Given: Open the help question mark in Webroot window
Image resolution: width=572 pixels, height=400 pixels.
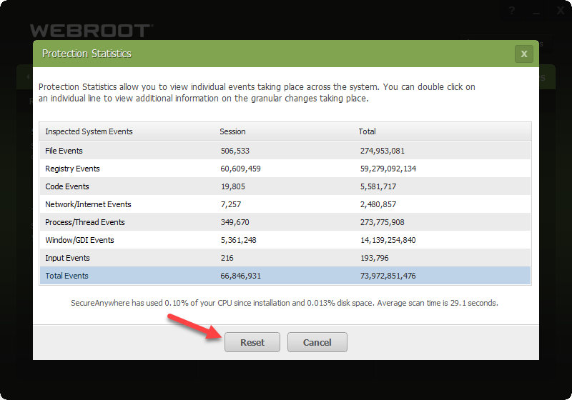Looking at the screenshot, I should pos(512,11).
